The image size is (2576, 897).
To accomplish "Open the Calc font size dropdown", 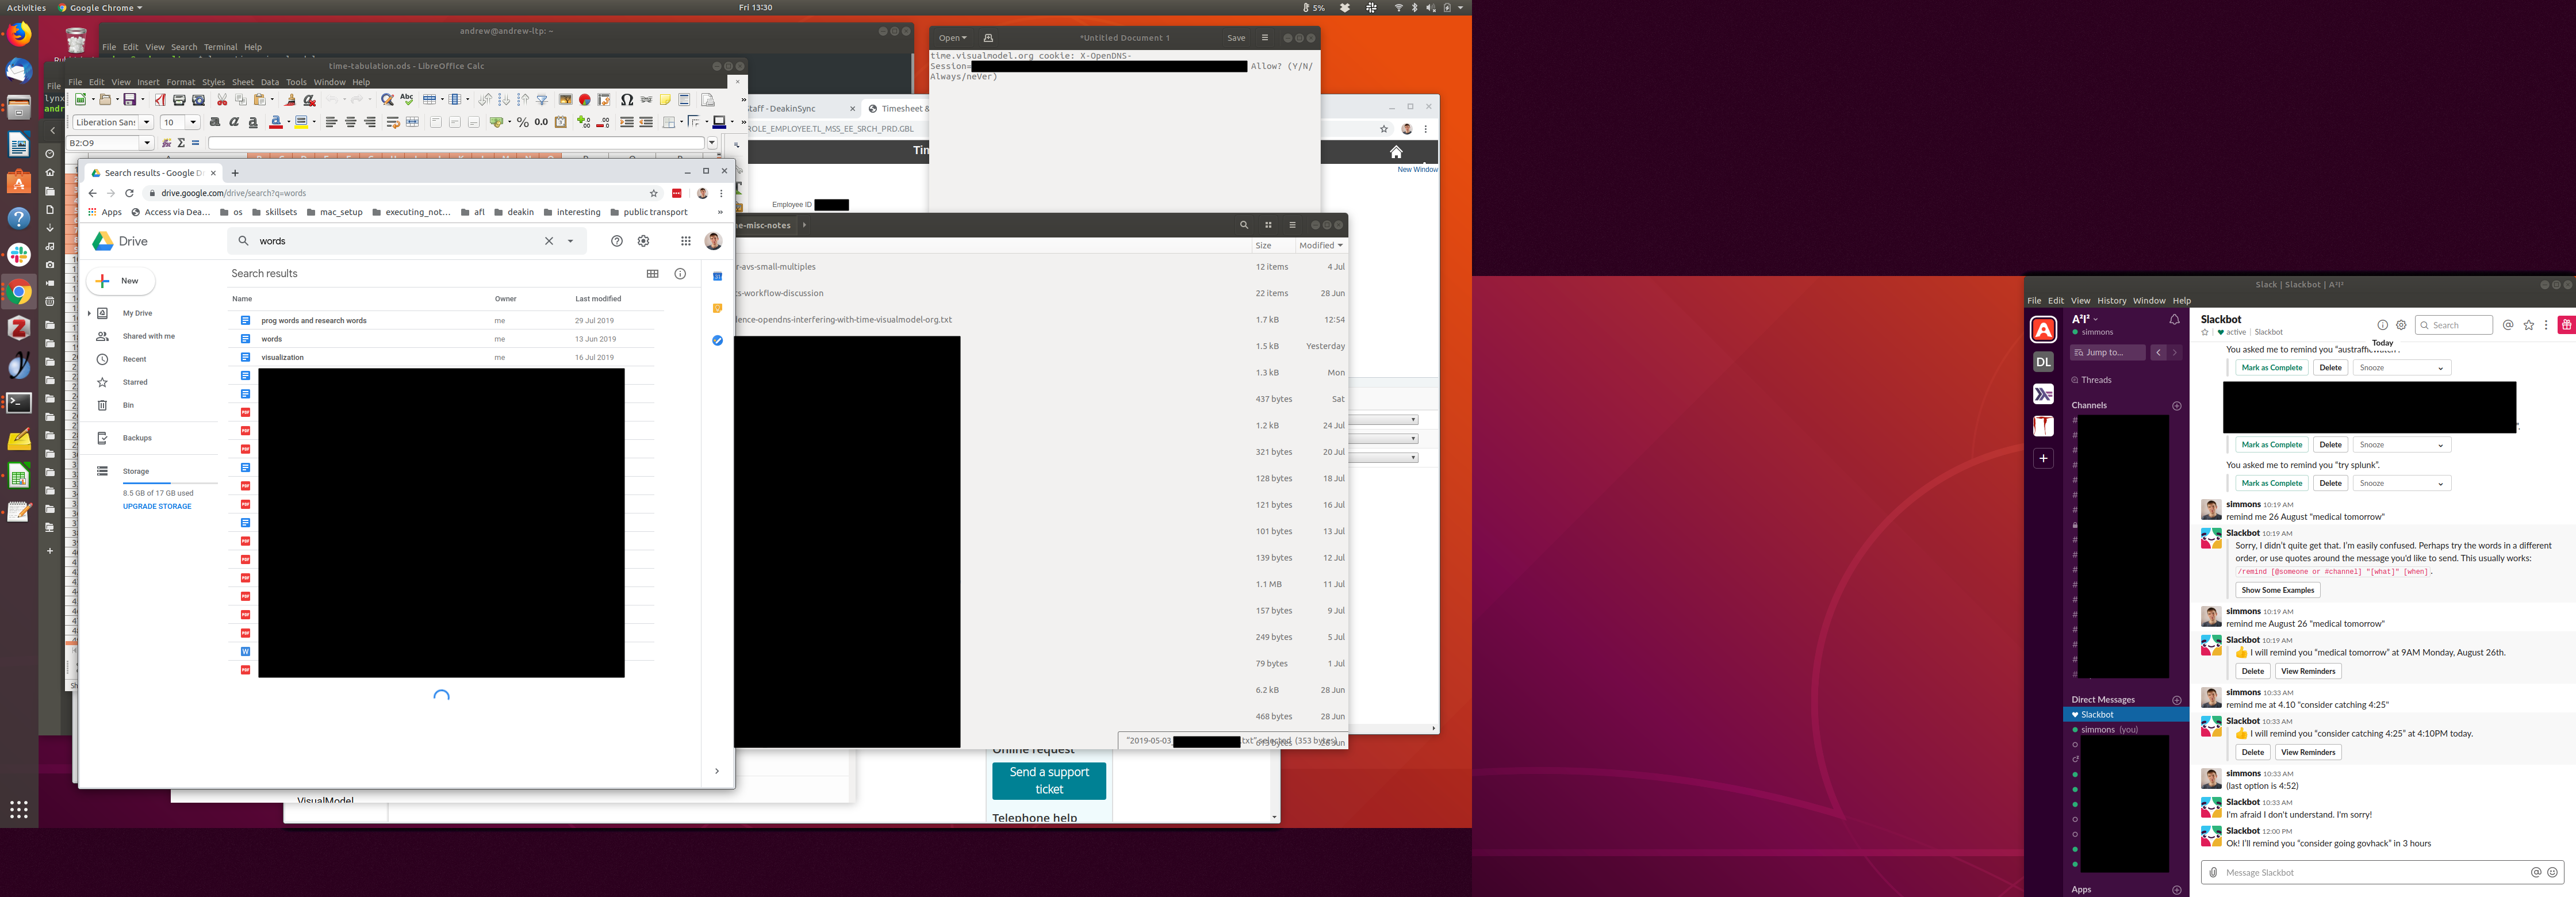I will point(193,122).
